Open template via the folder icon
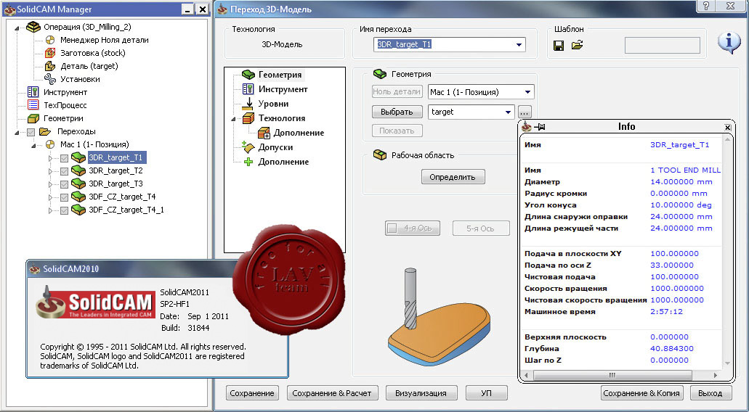Screen dimensions: 749x412 pos(578,45)
